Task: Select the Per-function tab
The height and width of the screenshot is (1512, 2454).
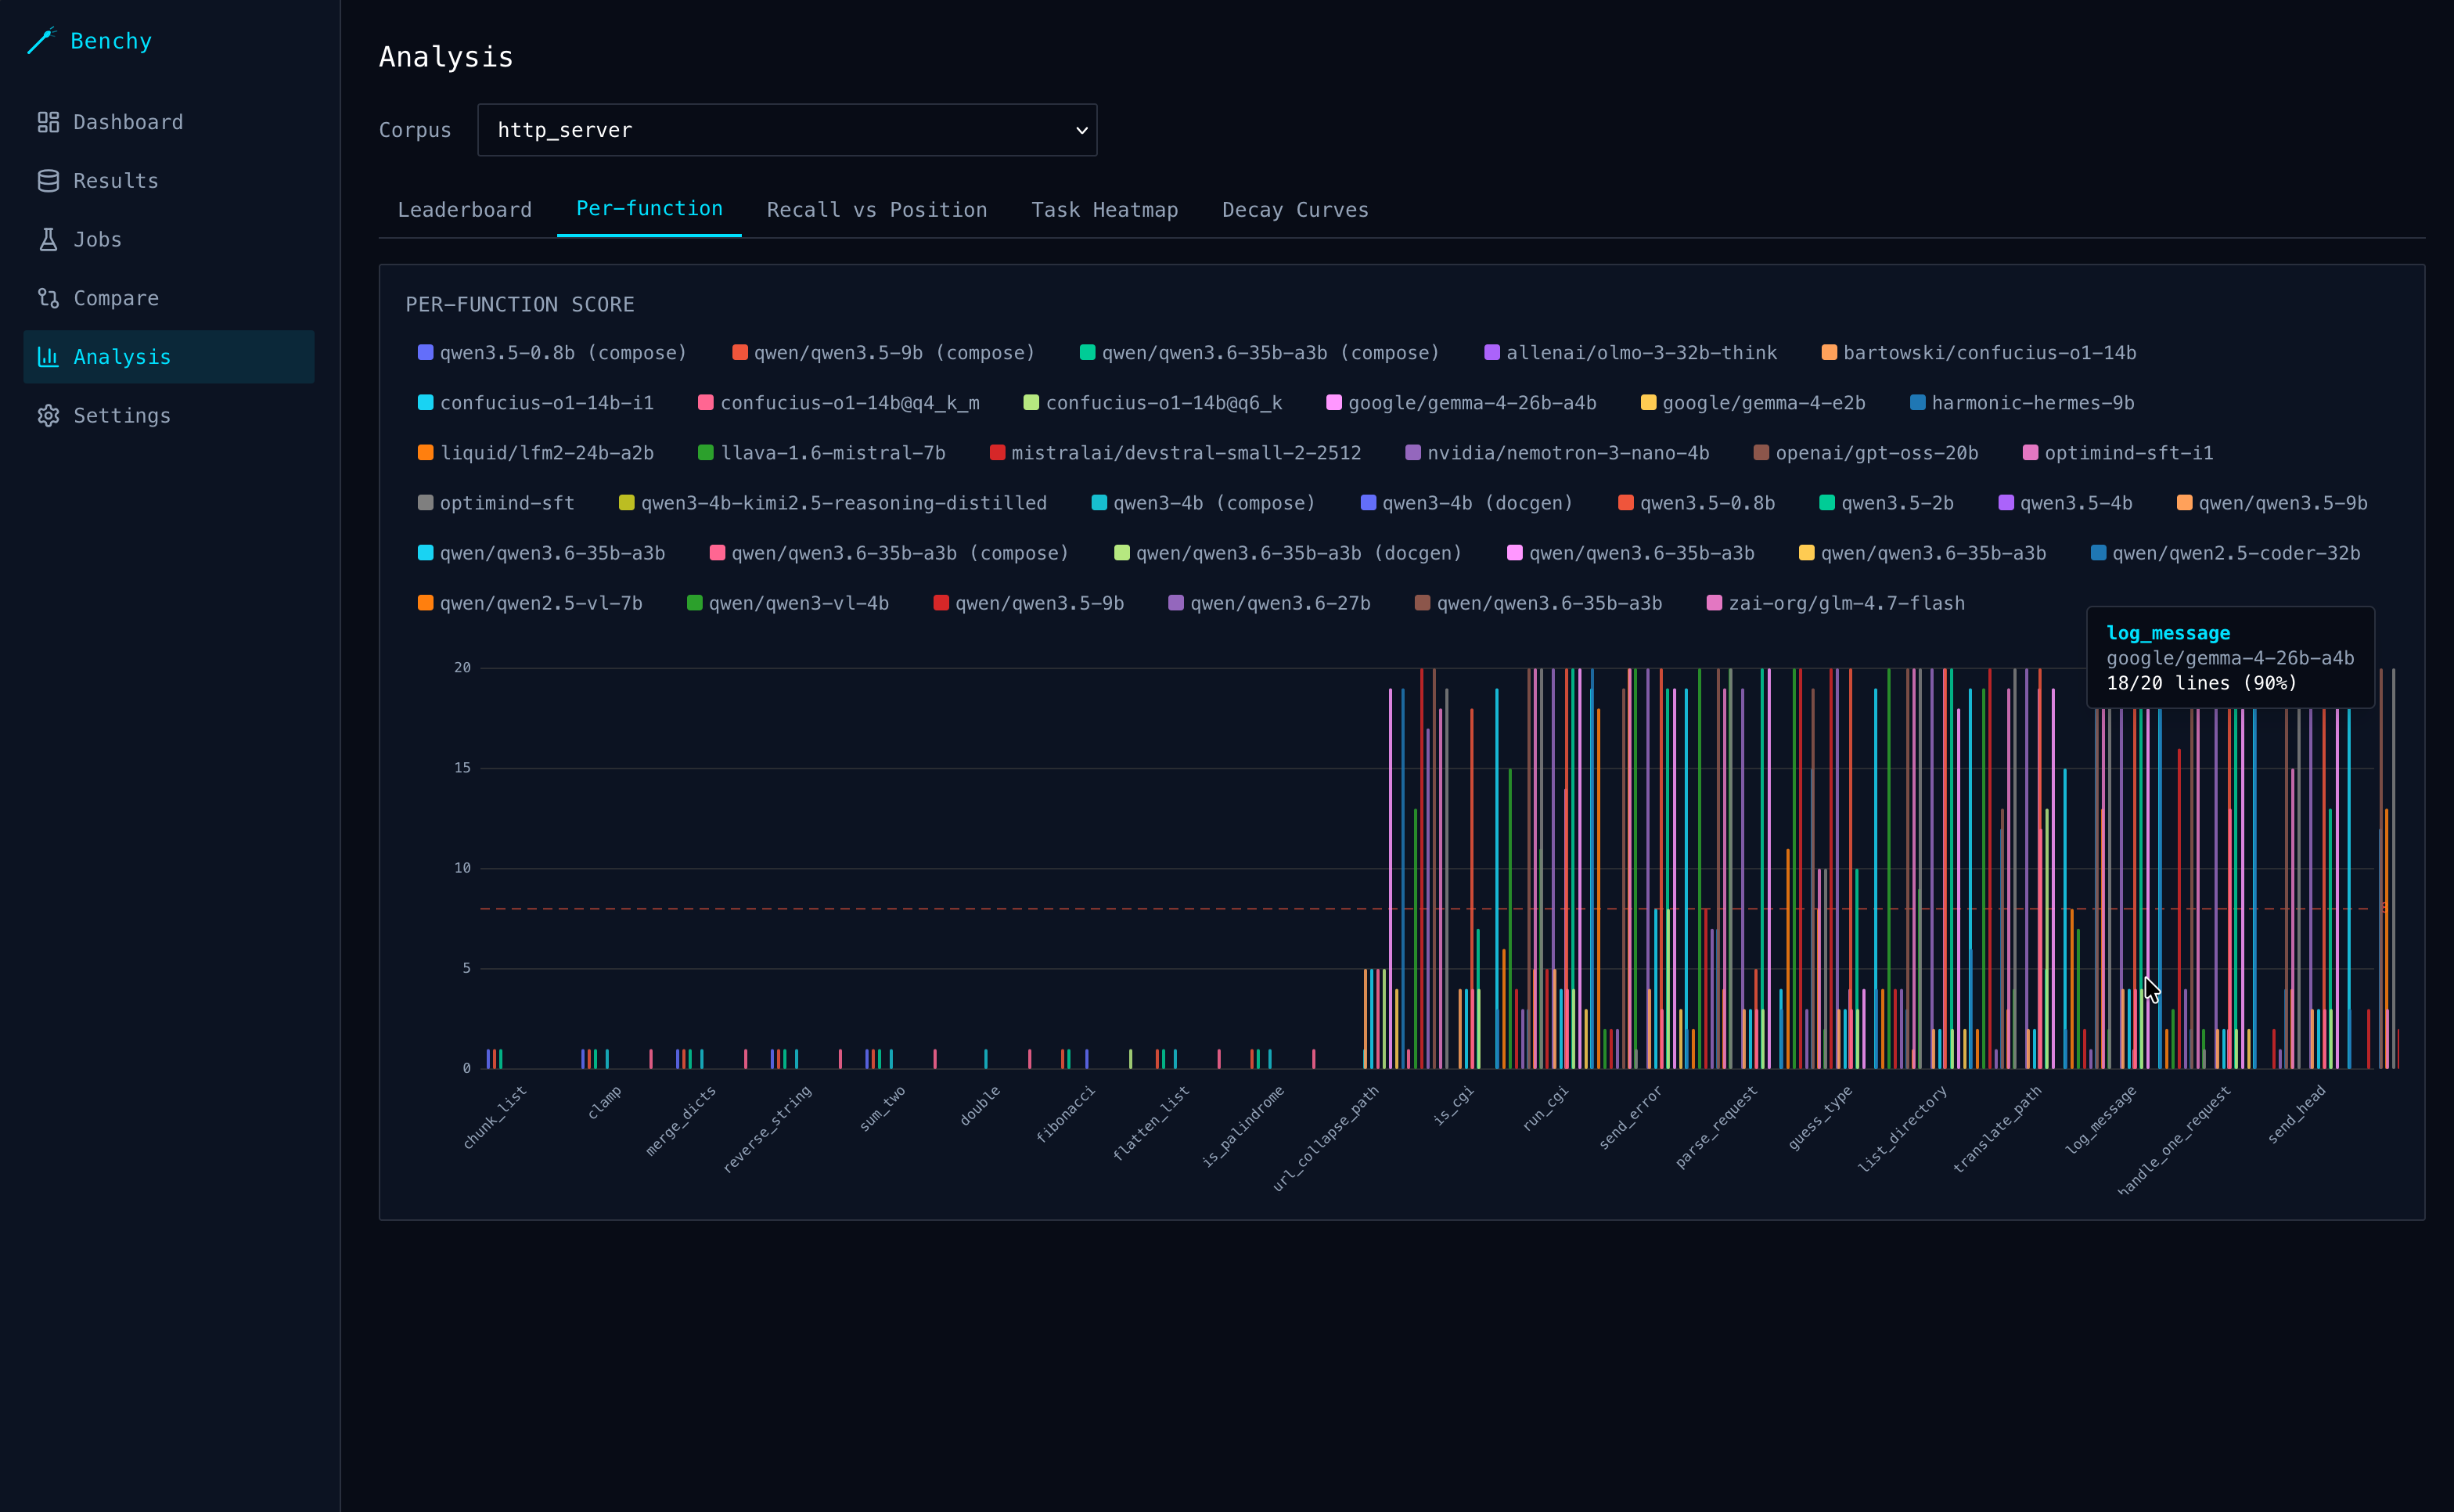Action: point(649,209)
